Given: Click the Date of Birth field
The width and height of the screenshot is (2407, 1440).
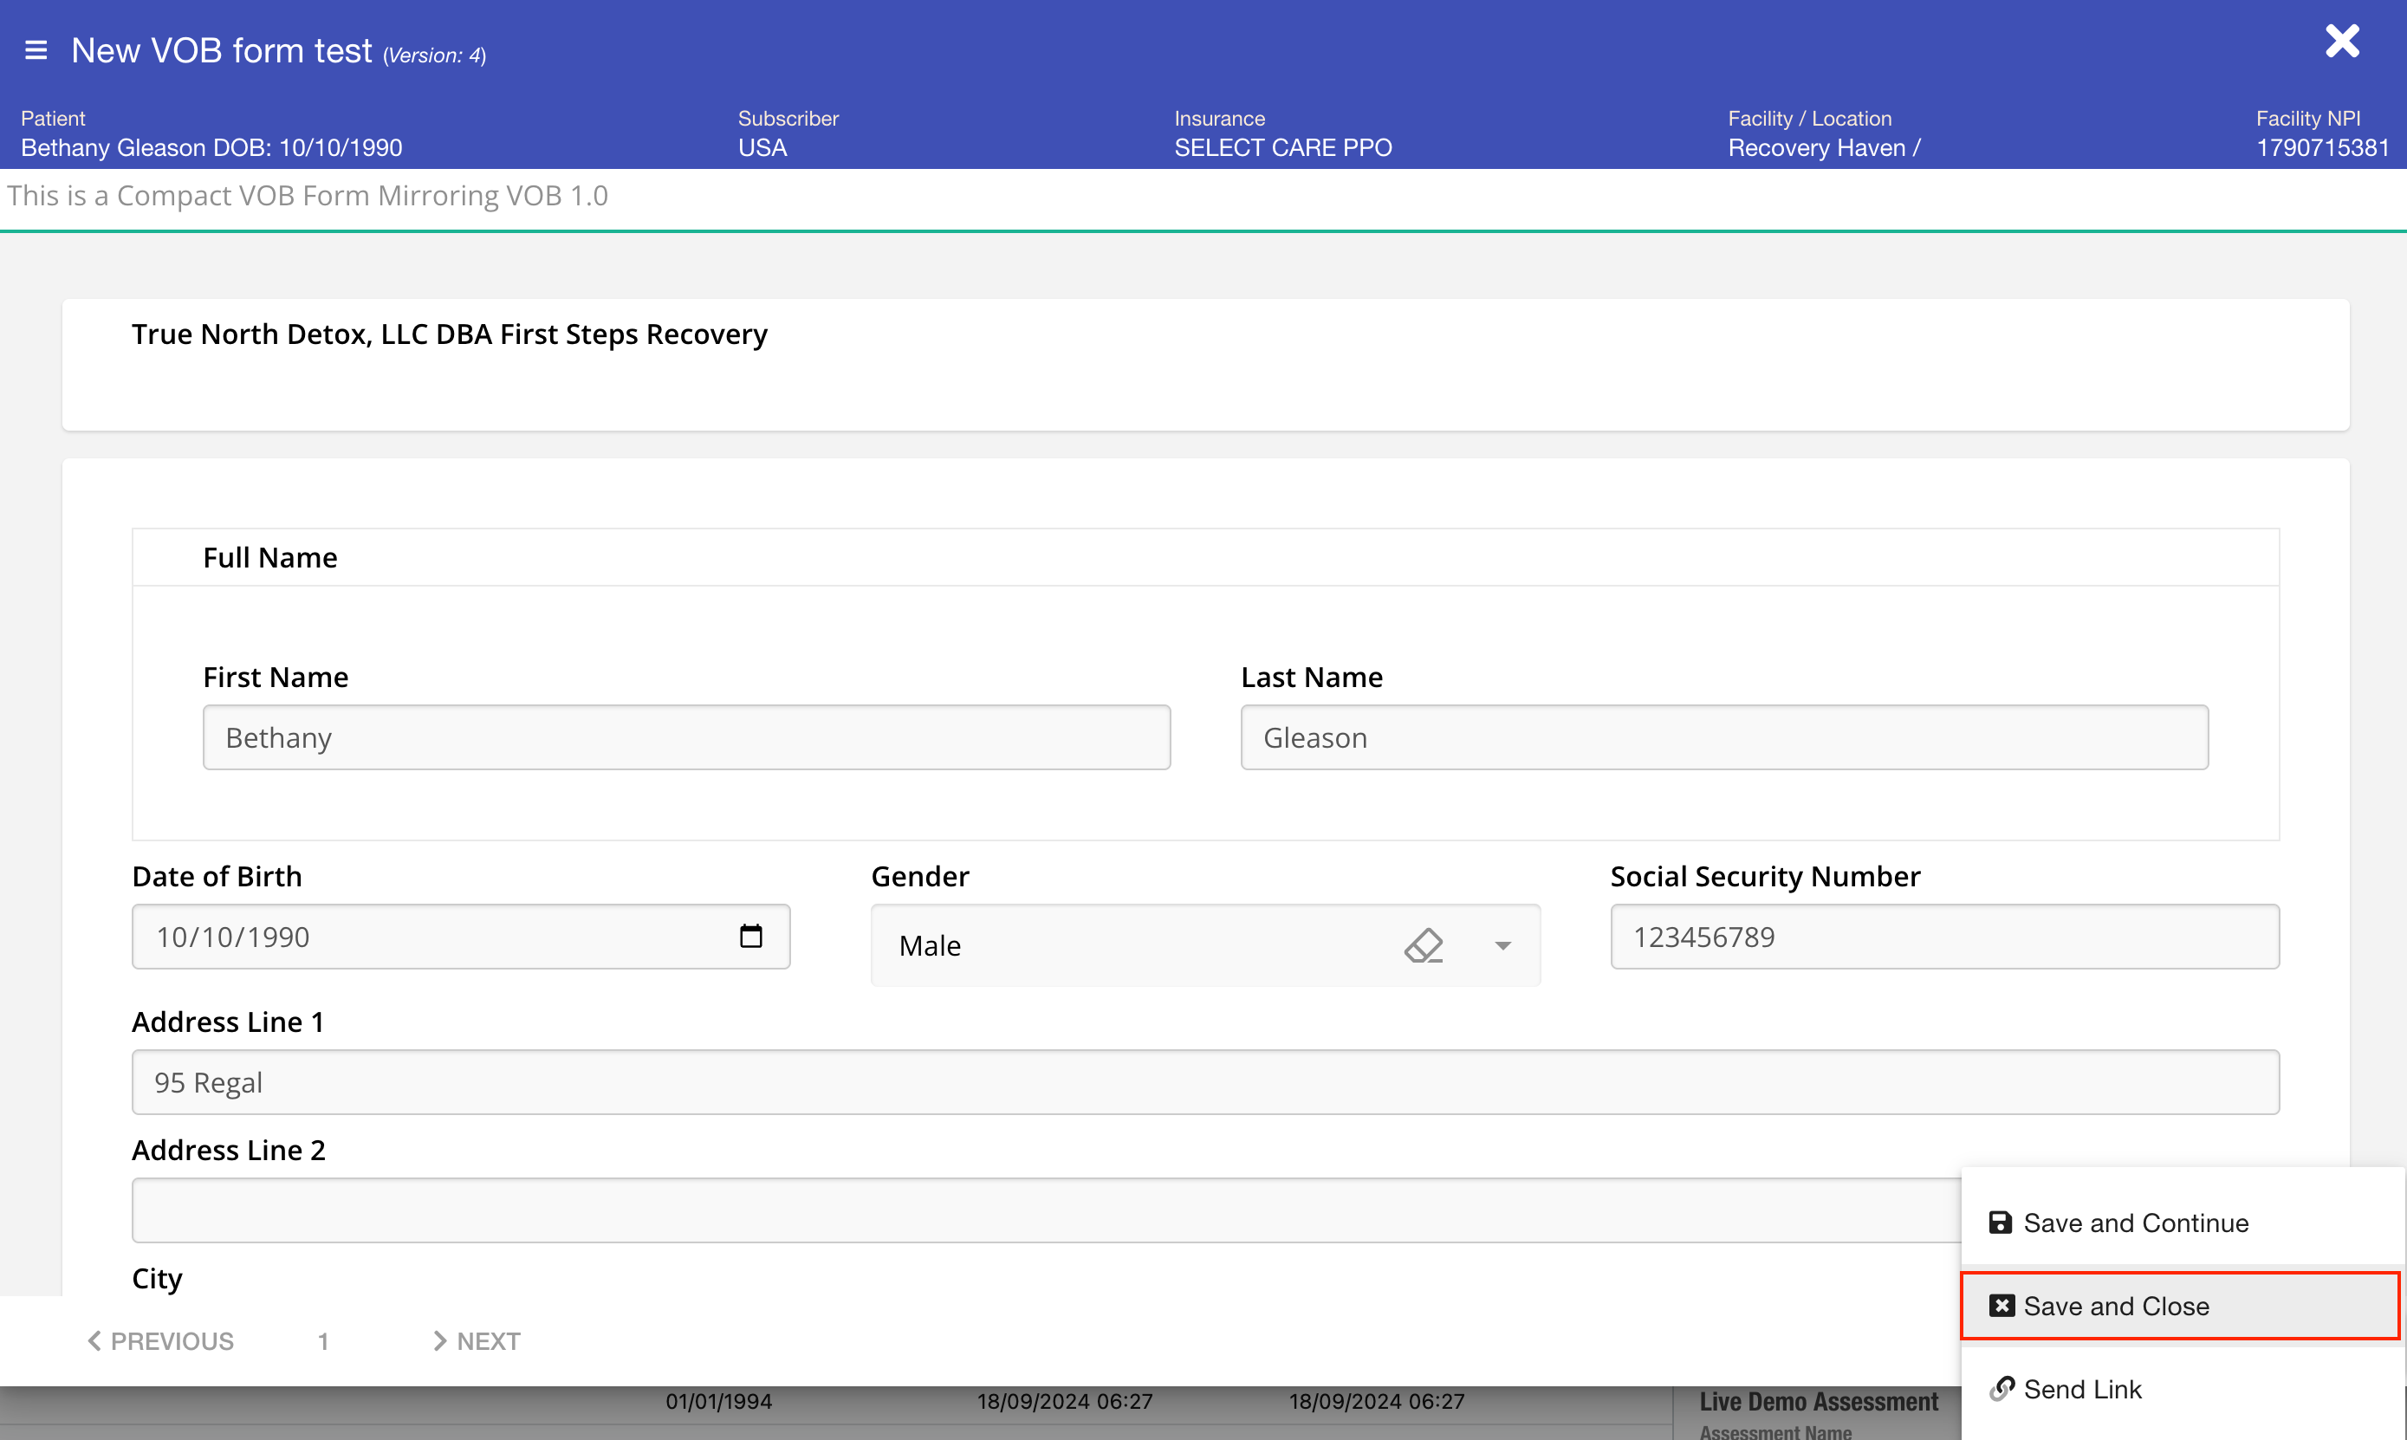Looking at the screenshot, I should click(x=427, y=937).
